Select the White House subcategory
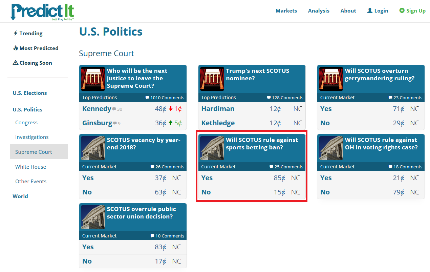 point(30,167)
